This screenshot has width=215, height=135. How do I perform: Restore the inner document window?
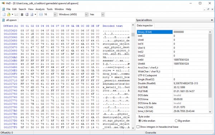(208, 9)
